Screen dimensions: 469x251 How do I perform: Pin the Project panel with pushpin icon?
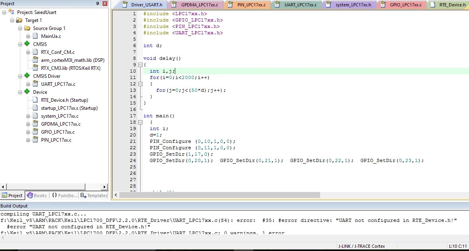click(x=97, y=4)
